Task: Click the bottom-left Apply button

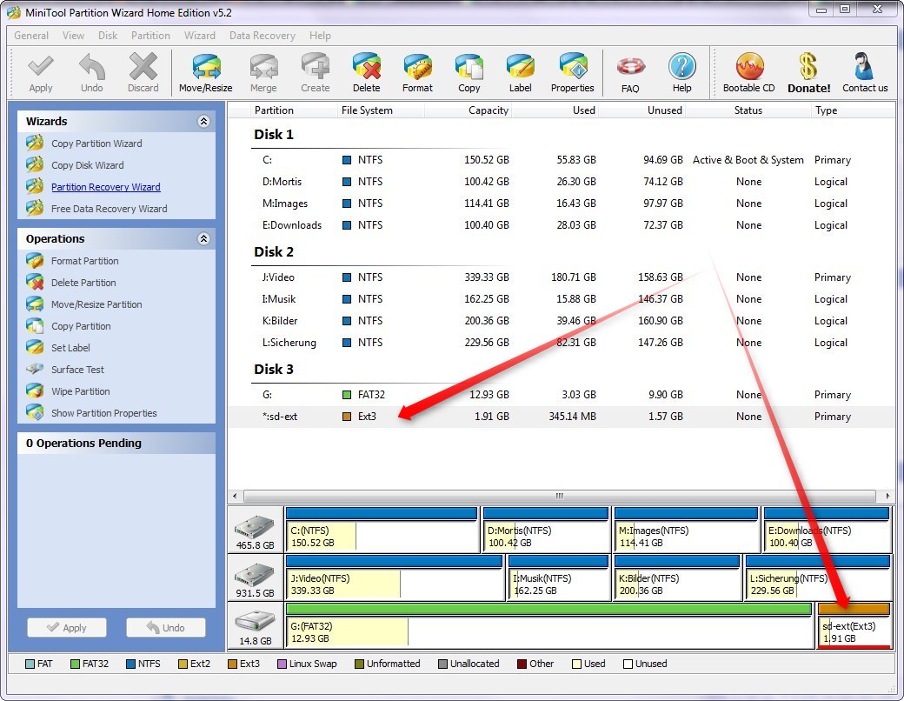Action: coord(67,628)
